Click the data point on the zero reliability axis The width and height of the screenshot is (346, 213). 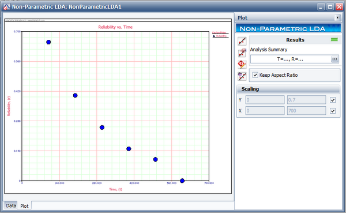(182, 181)
